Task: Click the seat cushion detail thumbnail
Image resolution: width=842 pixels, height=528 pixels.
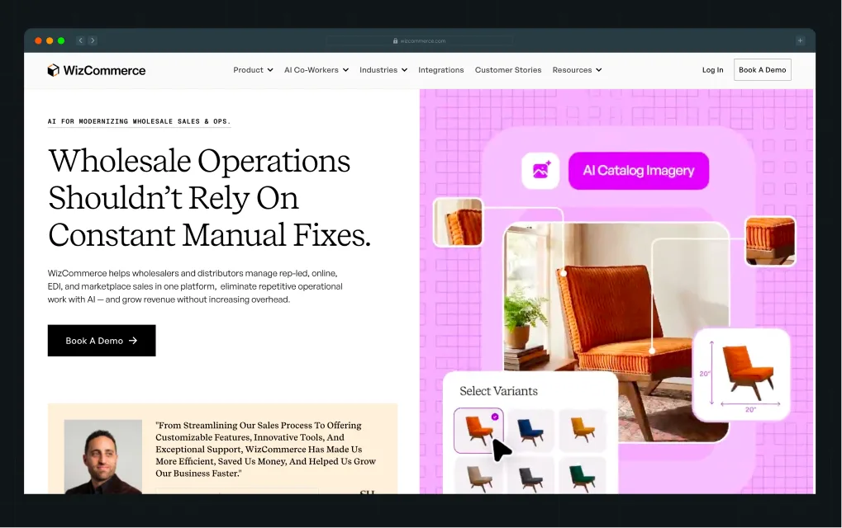Action: coord(770,241)
